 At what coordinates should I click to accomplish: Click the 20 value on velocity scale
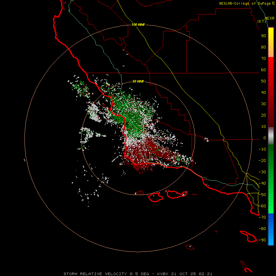[x=263, y=115]
